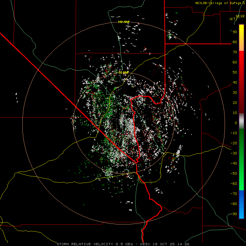Click the 30 knot value on the scale

coord(235,93)
